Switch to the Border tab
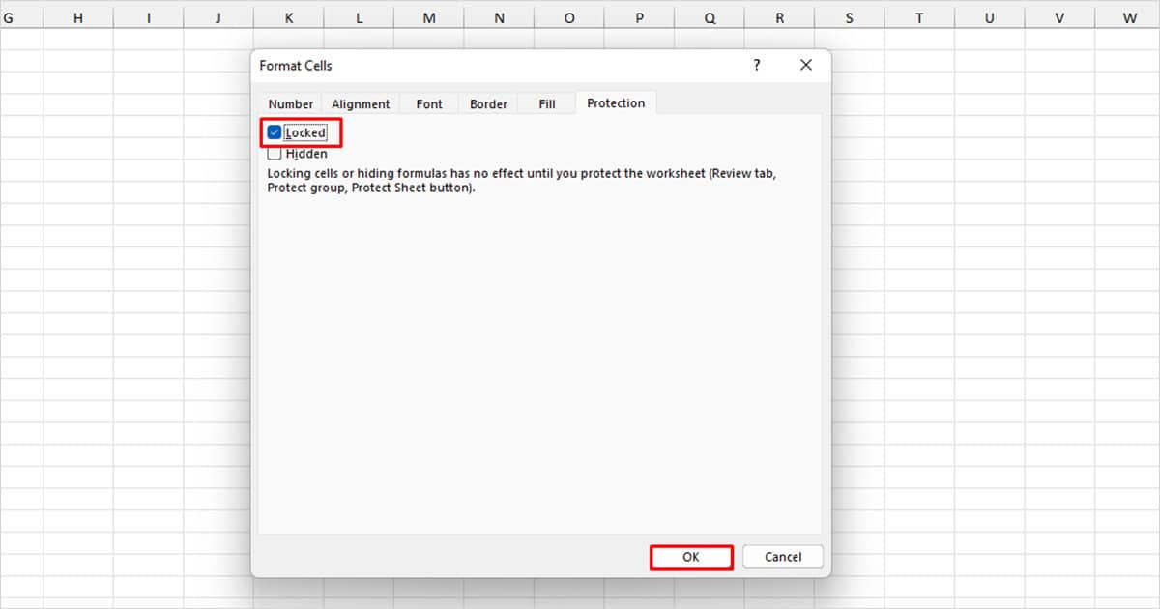Screen dimensions: 1160x609 click(488, 103)
